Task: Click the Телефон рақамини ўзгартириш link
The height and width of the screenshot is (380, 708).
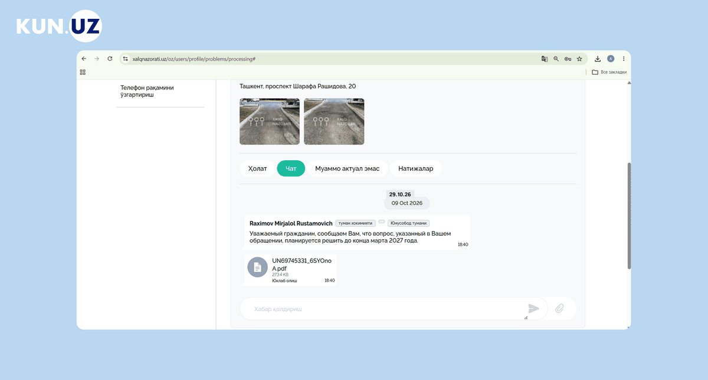Action: click(x=147, y=91)
